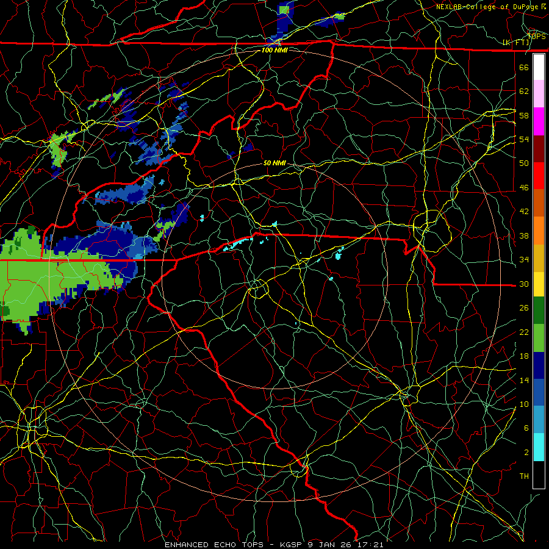549x549 pixels.
Task: Click the '58' legend value
Action: tap(524, 115)
